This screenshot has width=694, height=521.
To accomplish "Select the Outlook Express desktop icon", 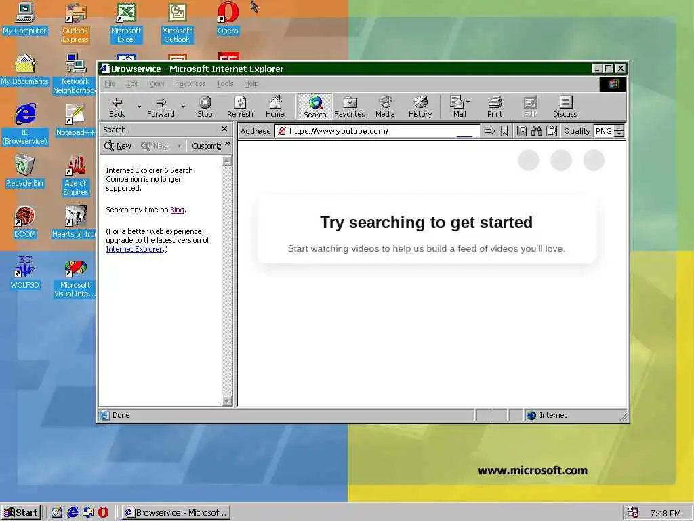I will point(75,23).
